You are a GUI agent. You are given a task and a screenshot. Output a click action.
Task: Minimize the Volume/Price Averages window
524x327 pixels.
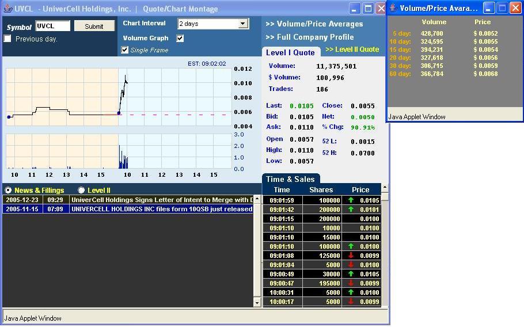(488, 8)
